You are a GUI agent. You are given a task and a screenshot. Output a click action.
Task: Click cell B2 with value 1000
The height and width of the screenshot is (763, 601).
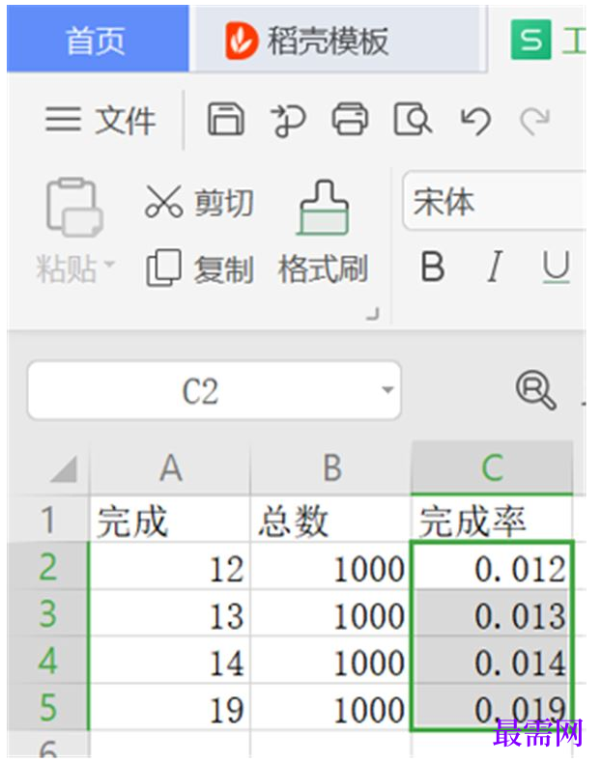(330, 566)
